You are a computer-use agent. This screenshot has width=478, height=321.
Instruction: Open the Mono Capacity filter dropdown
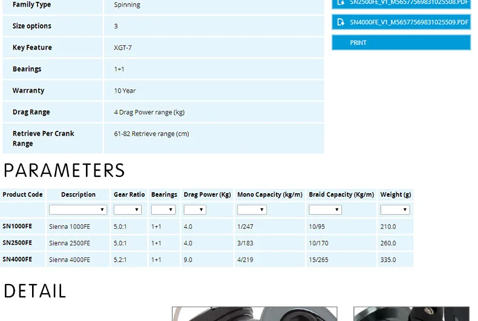click(x=252, y=210)
